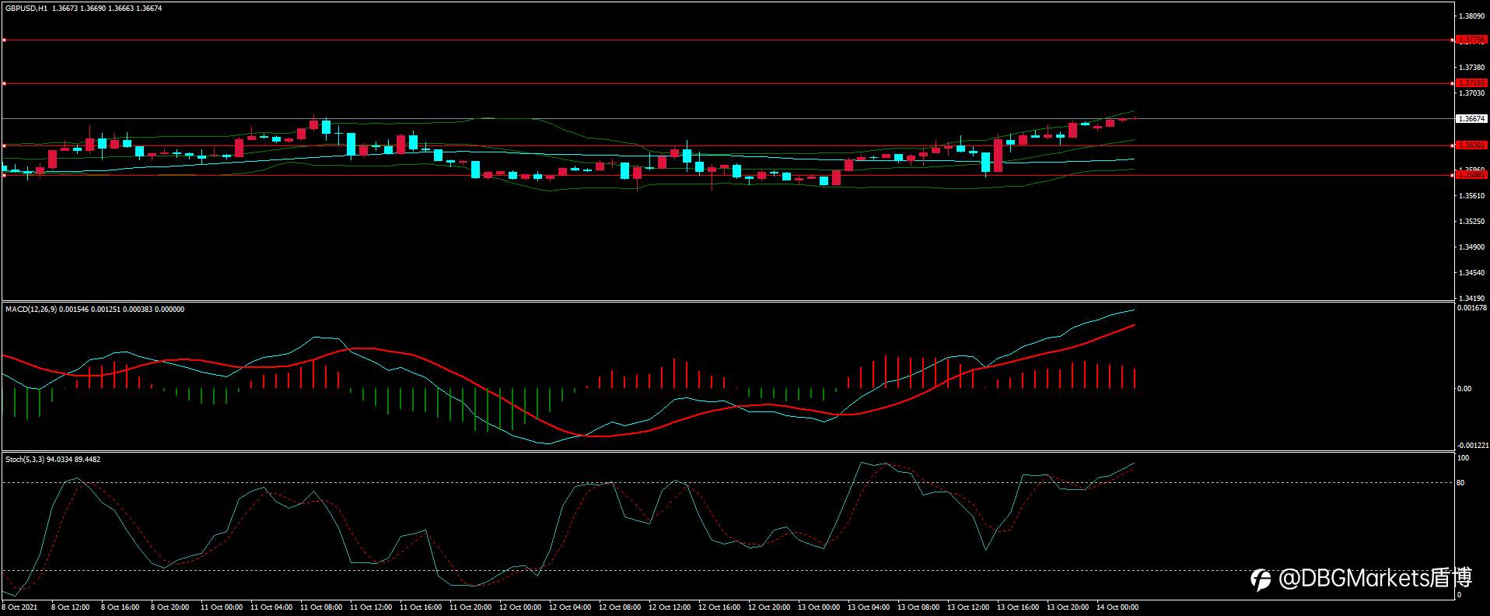
Task: Click the 12 Oct 00:00 time label
Action: pyautogui.click(x=519, y=607)
